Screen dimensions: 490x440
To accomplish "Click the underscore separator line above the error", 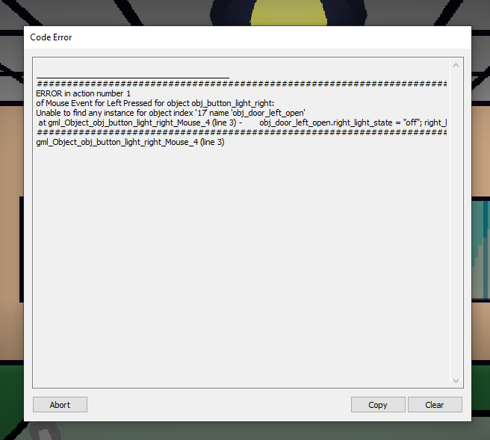I will pyautogui.click(x=133, y=77).
